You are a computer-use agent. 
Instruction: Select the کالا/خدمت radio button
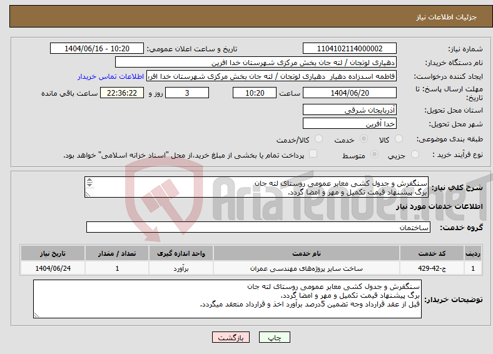pyautogui.click(x=318, y=139)
